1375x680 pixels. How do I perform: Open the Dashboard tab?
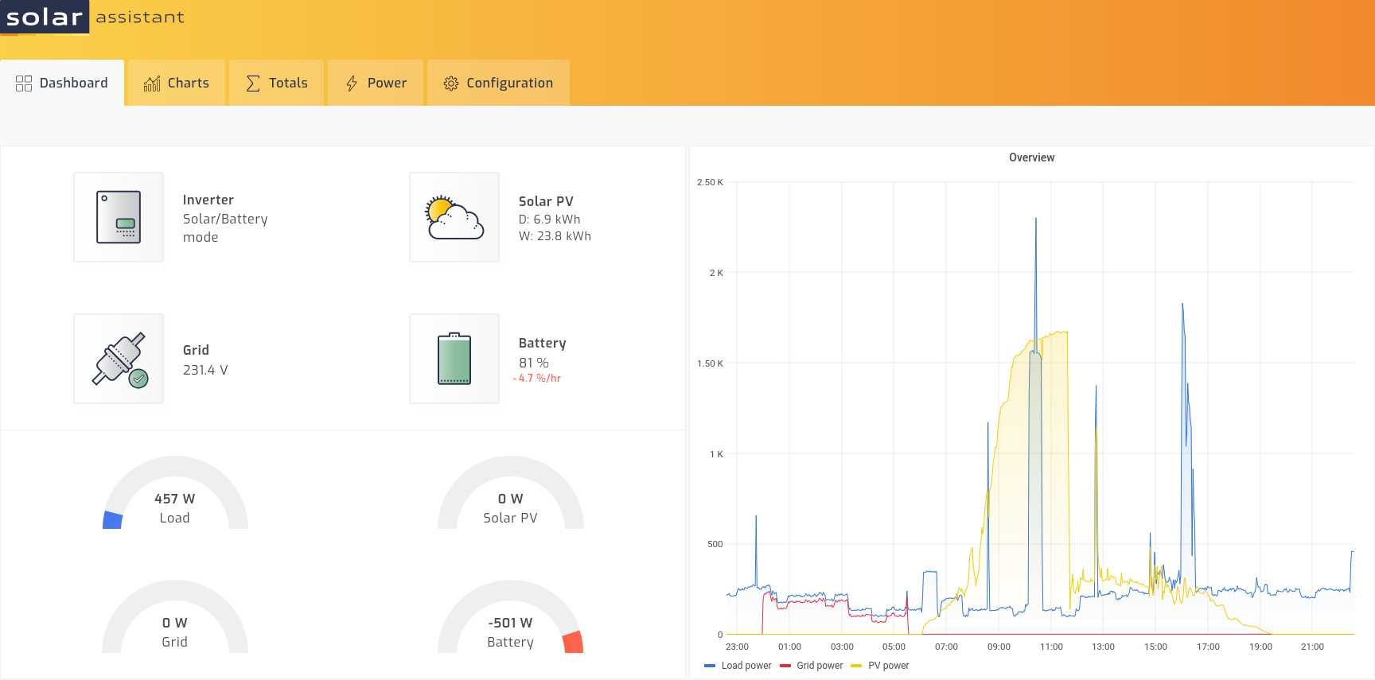point(62,83)
